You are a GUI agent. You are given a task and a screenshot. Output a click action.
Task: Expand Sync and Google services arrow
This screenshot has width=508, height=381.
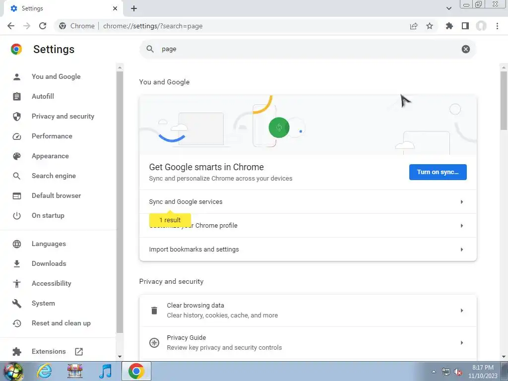462,202
